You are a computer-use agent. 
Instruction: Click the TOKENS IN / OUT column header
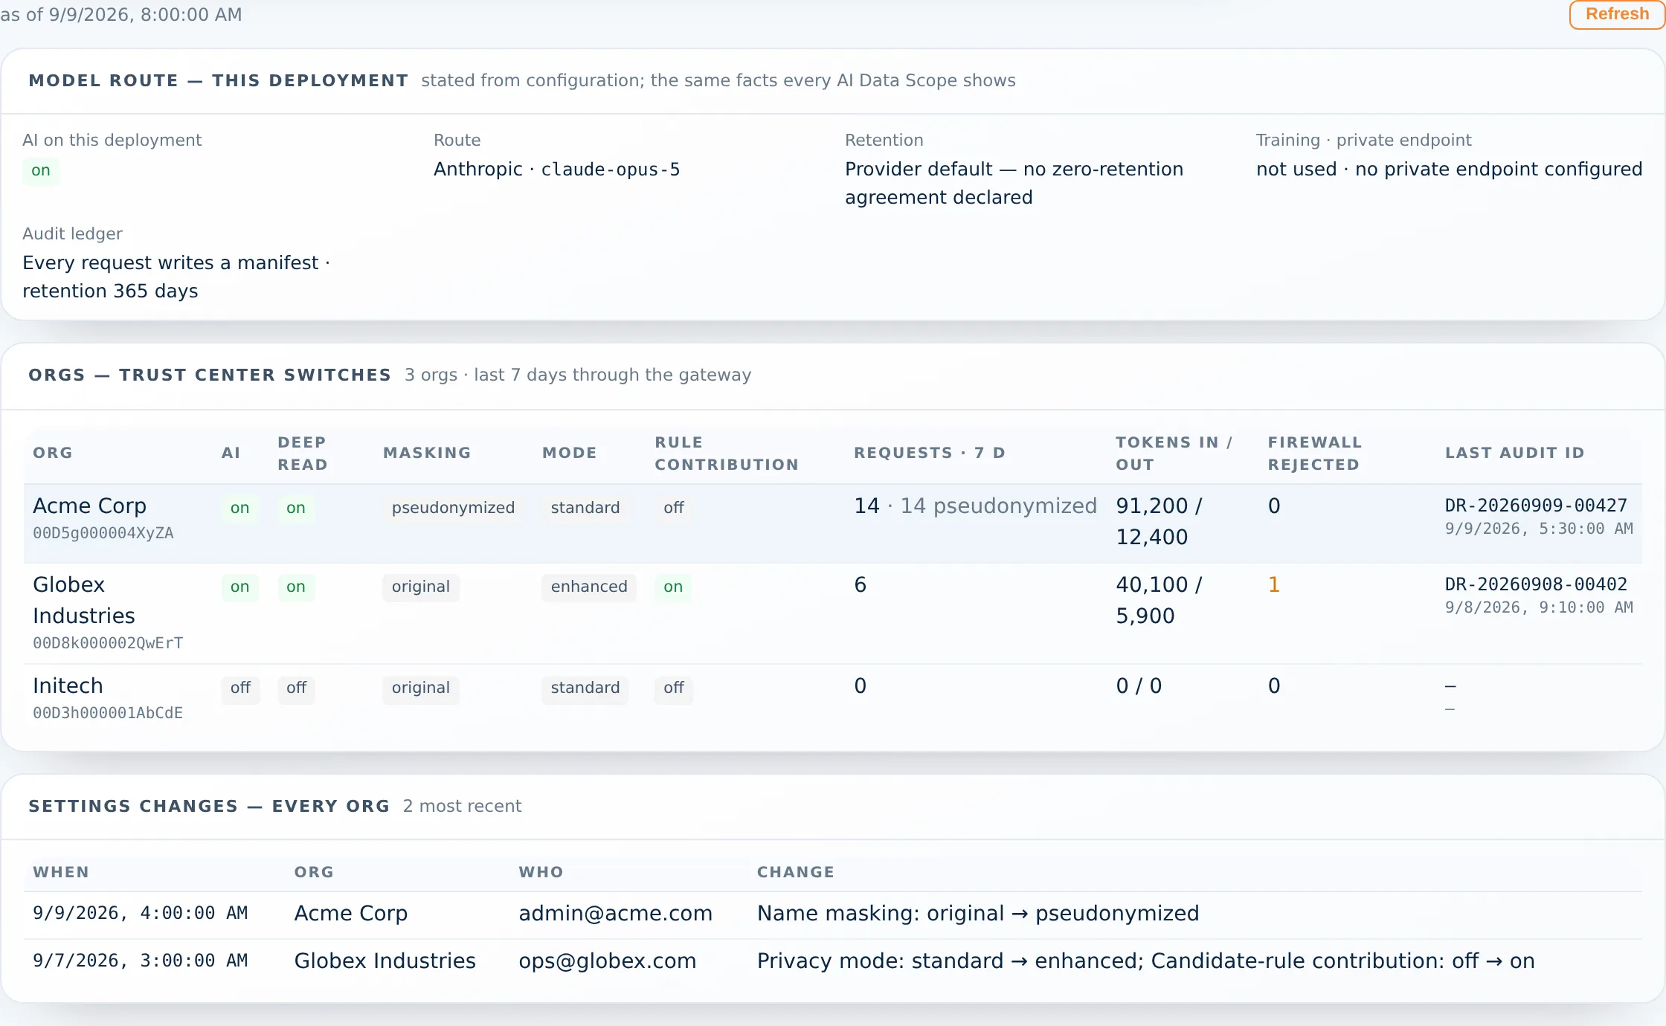tap(1174, 454)
